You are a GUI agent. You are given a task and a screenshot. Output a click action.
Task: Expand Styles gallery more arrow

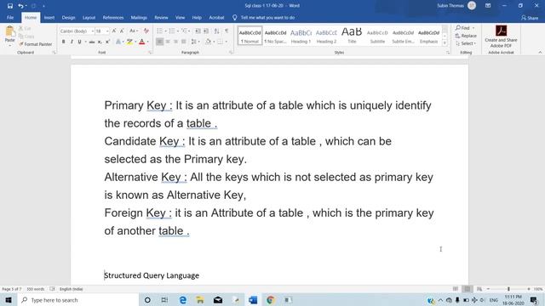click(445, 42)
